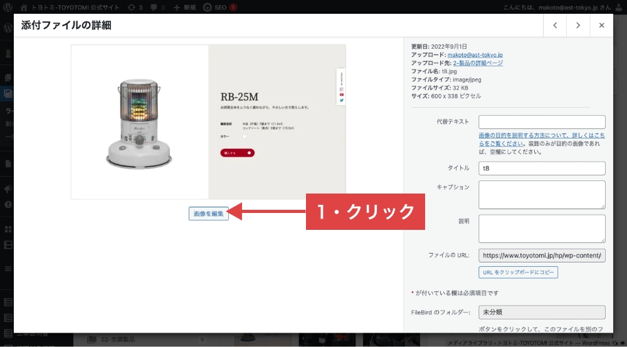Click the WordPress logo in admin bar
The height and width of the screenshot is (347, 627).
click(x=8, y=7)
